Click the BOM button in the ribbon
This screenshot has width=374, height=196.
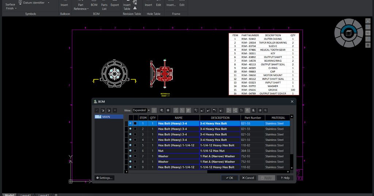pos(94,4)
